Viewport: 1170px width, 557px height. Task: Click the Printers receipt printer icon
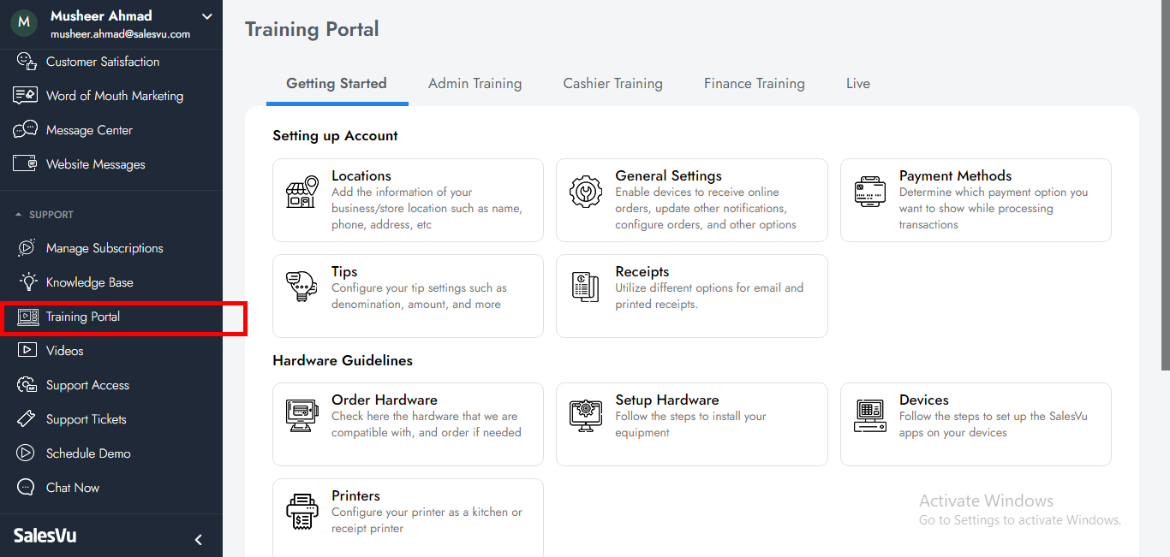pos(301,512)
